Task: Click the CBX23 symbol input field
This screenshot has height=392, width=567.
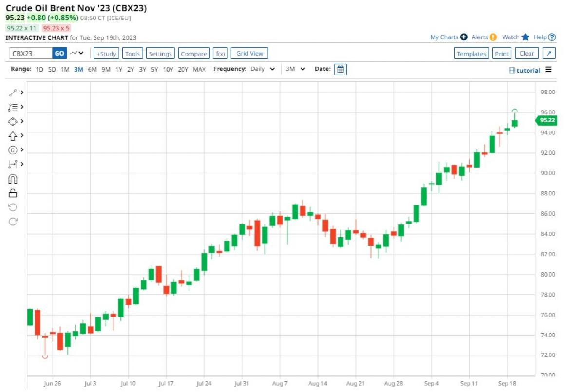Action: click(x=31, y=54)
